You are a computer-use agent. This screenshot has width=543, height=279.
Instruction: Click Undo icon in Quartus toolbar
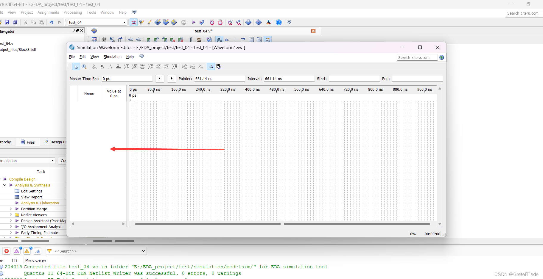51,22
